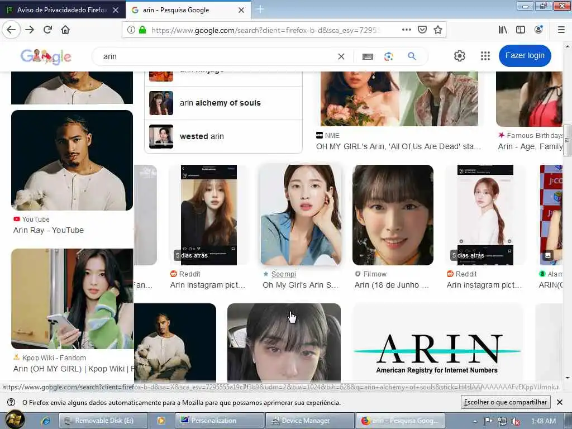Click the scrollbar down arrow
The height and width of the screenshot is (429, 572).
567,378
